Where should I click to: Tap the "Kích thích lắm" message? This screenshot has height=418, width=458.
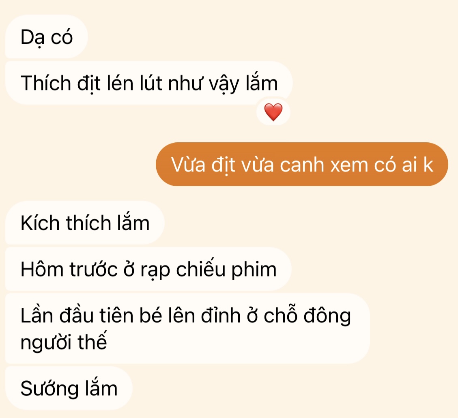click(x=85, y=223)
